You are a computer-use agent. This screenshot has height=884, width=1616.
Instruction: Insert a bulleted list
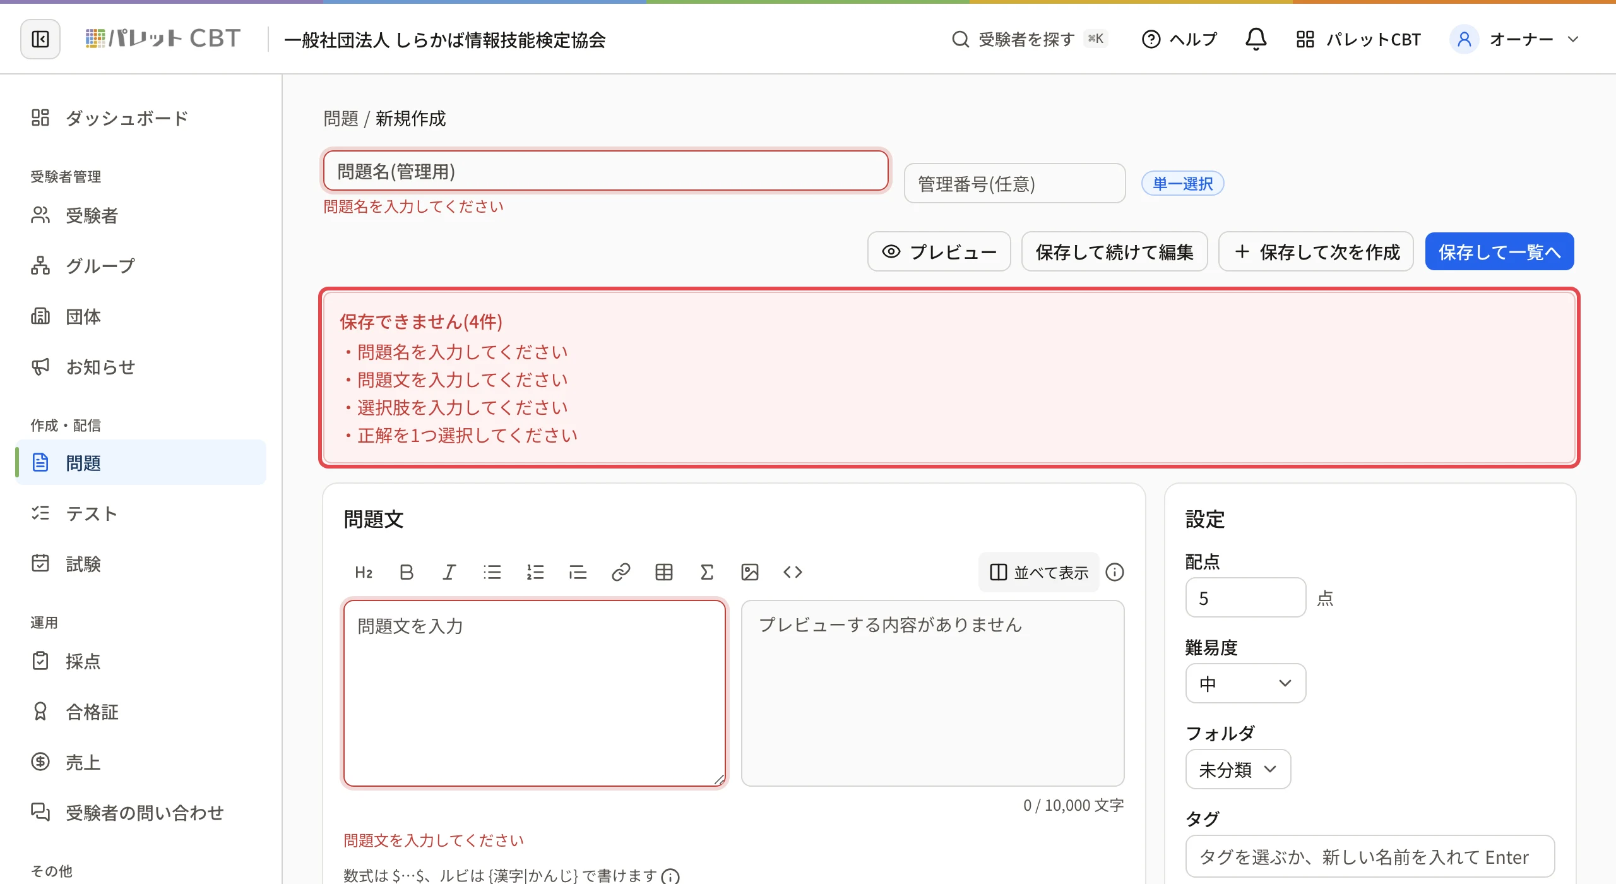(492, 572)
